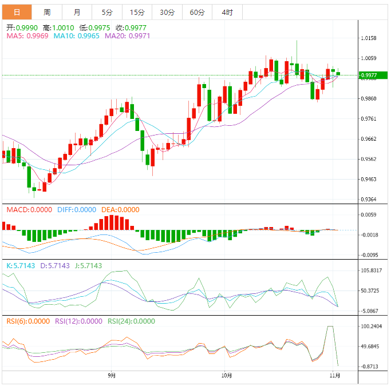Select the 30分 timeframe tab
Image resolution: width=391 pixels, height=386 pixels.
(167, 12)
